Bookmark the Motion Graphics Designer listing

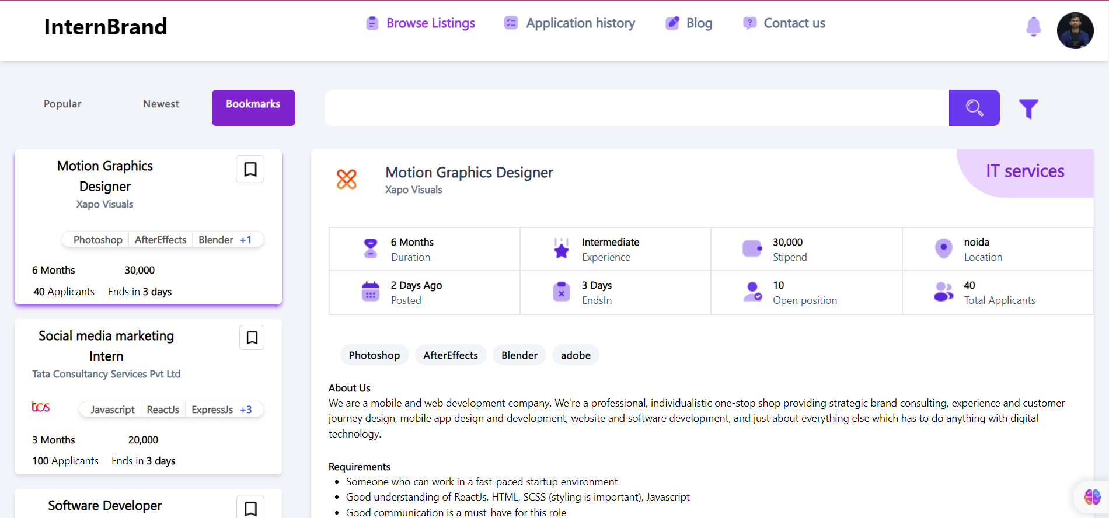[x=250, y=170]
